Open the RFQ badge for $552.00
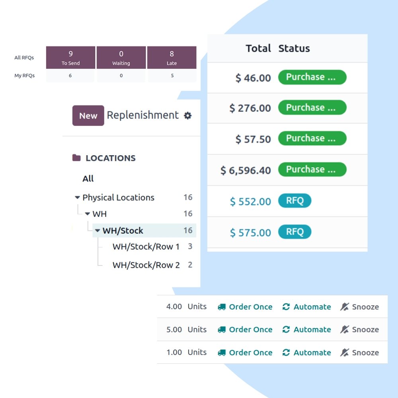Viewport: 398px width, 398px height. [295, 201]
